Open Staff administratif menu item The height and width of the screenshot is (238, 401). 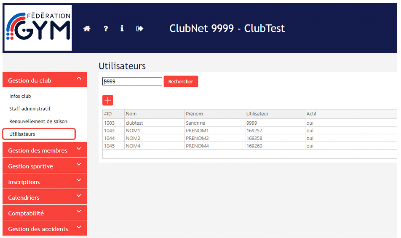[30, 109]
